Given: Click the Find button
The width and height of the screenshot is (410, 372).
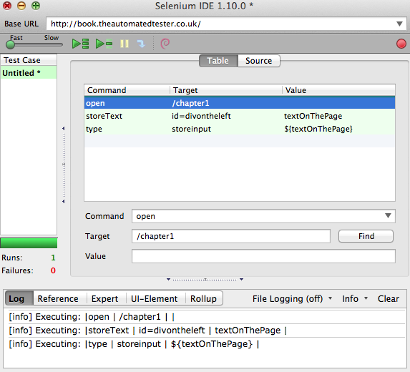Looking at the screenshot, I should 366,236.
